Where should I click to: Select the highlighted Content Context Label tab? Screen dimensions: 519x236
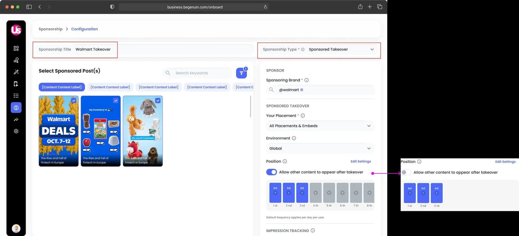[x=62, y=87]
